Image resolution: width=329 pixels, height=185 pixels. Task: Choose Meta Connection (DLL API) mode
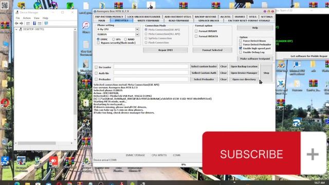[x=146, y=34]
